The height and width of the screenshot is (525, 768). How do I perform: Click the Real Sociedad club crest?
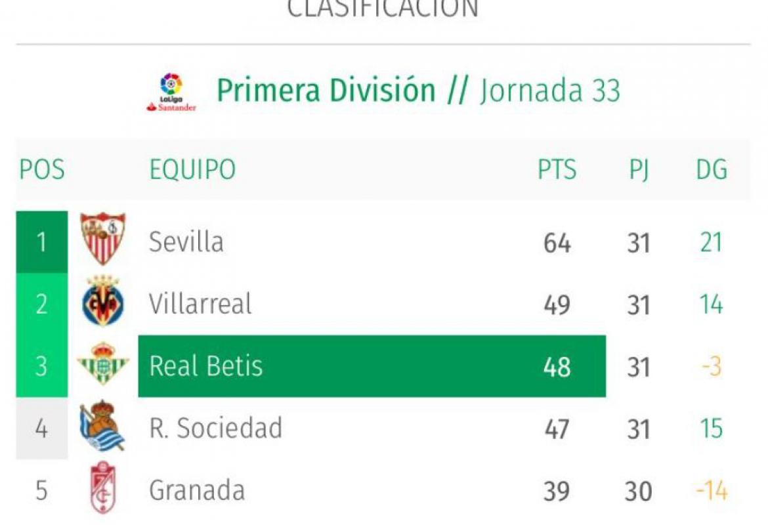pyautogui.click(x=102, y=427)
